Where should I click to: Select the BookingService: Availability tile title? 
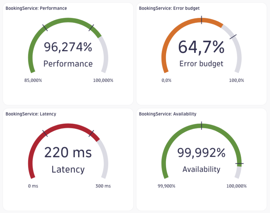167,114
